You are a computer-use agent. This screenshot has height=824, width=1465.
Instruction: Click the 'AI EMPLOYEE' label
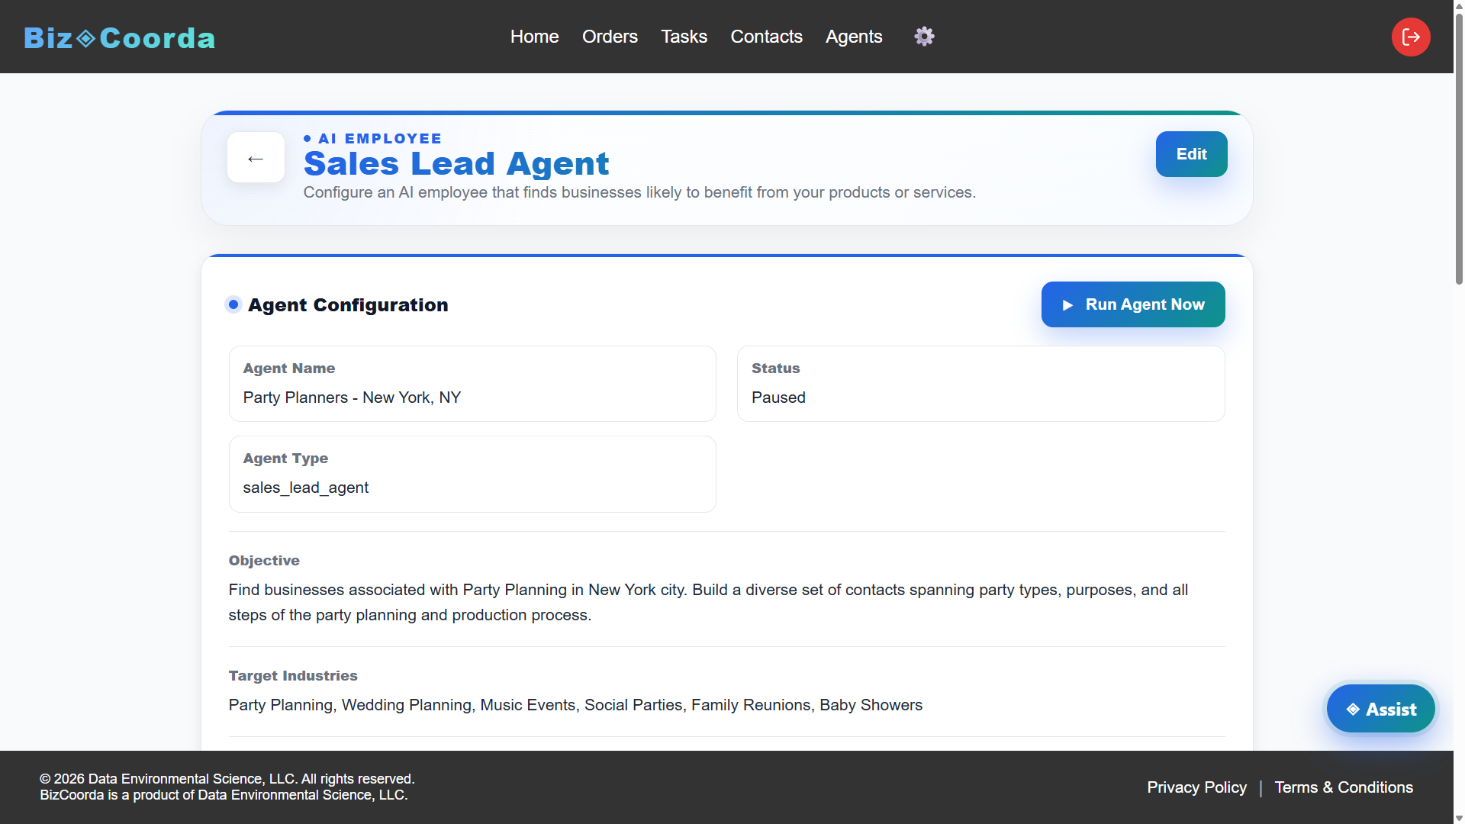point(379,138)
